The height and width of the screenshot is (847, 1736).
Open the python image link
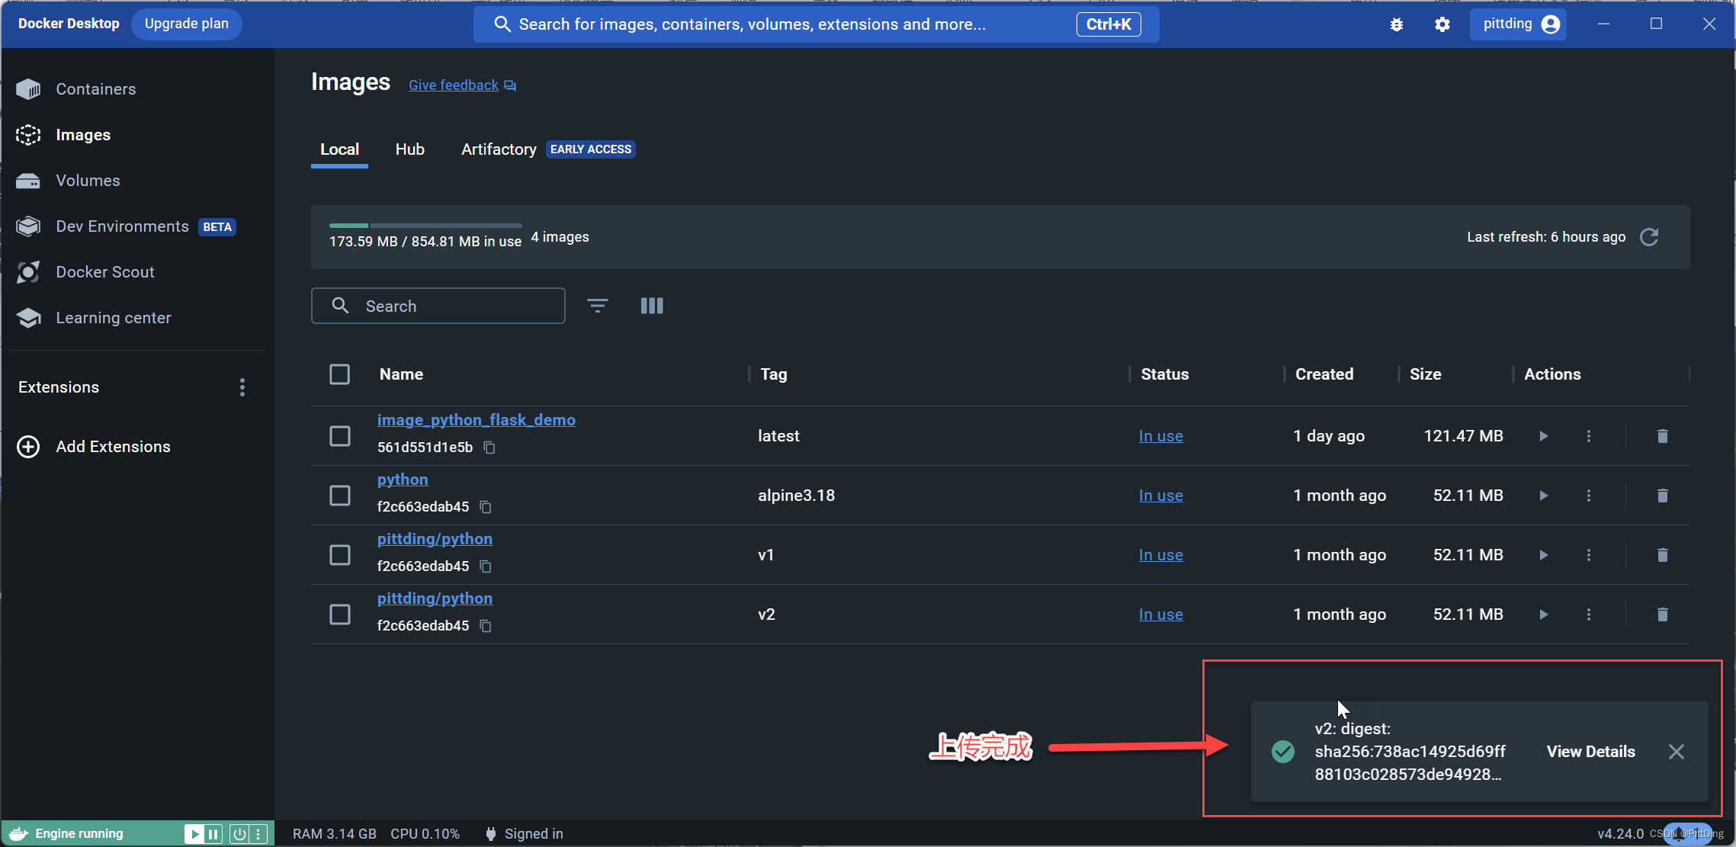pyautogui.click(x=403, y=480)
